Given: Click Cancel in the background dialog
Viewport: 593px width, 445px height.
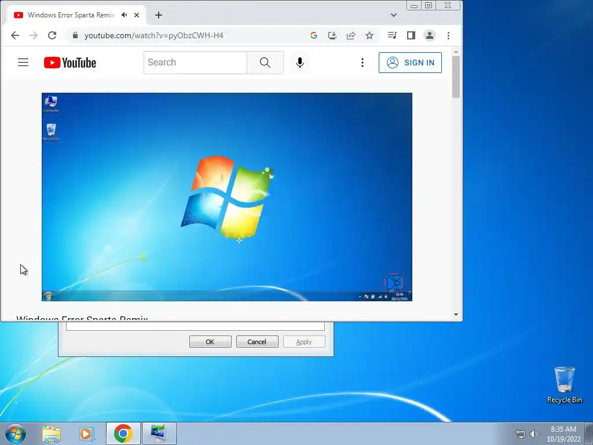Looking at the screenshot, I should point(257,342).
